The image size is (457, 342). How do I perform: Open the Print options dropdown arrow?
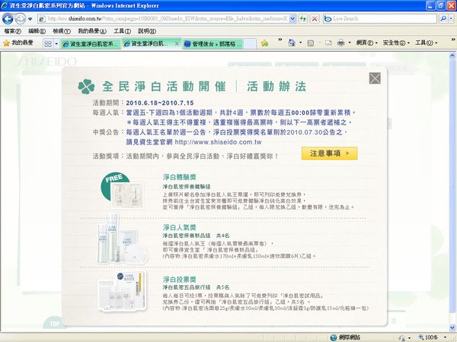tap(350, 43)
